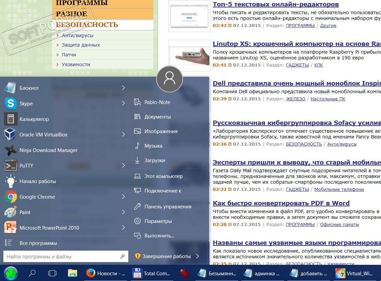Expand Paint recent files arrow
Screen dimensions: 381x281
click(x=123, y=212)
